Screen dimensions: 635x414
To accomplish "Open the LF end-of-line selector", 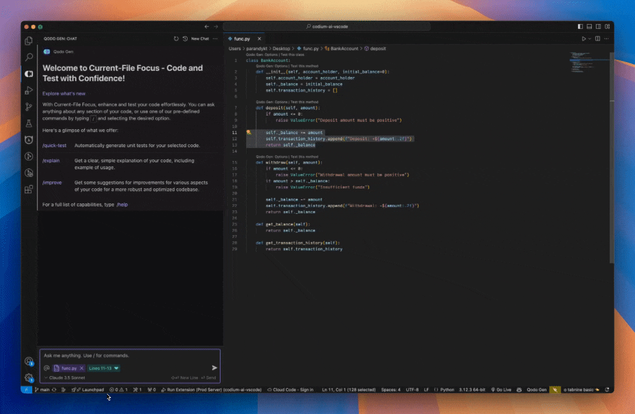I will pyautogui.click(x=426, y=390).
